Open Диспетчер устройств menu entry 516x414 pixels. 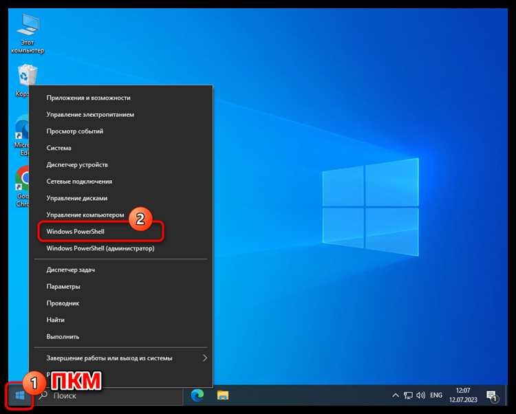(121, 165)
